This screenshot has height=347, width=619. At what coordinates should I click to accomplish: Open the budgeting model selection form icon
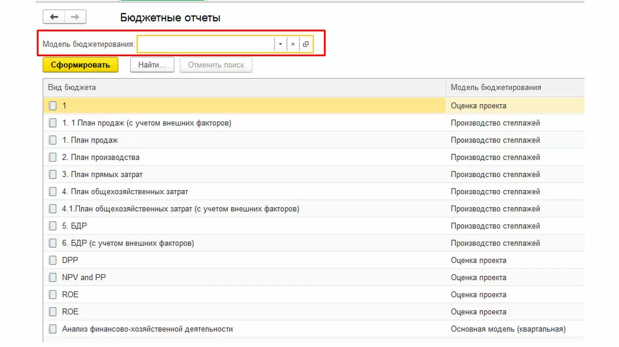306,44
